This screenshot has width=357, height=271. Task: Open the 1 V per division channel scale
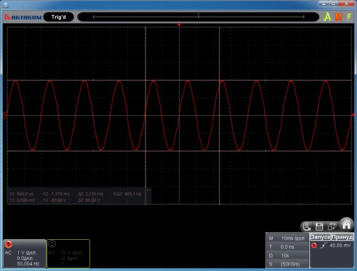27,253
